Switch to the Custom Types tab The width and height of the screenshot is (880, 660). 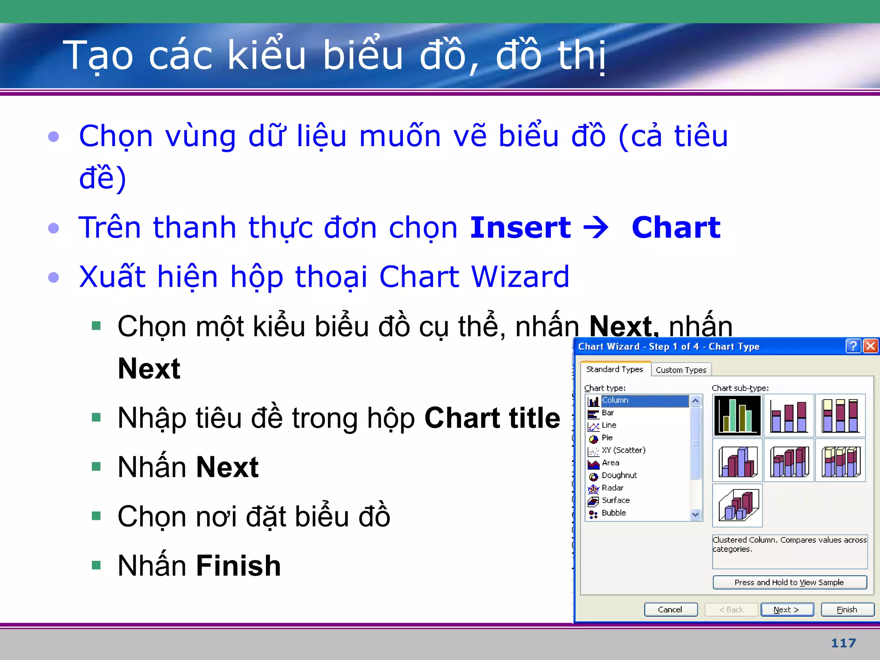tap(681, 370)
